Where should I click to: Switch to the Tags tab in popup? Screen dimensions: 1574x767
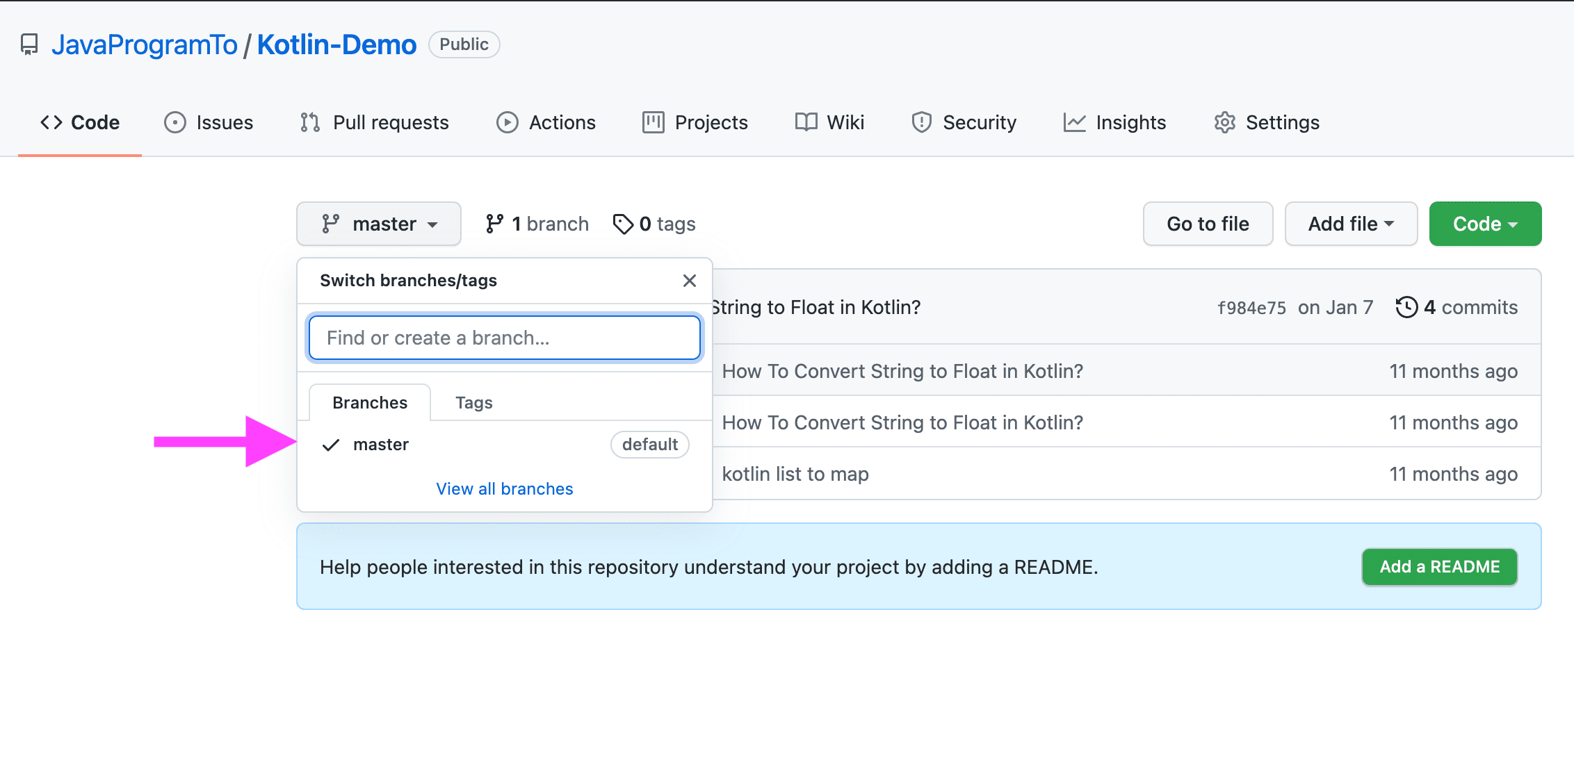(473, 403)
